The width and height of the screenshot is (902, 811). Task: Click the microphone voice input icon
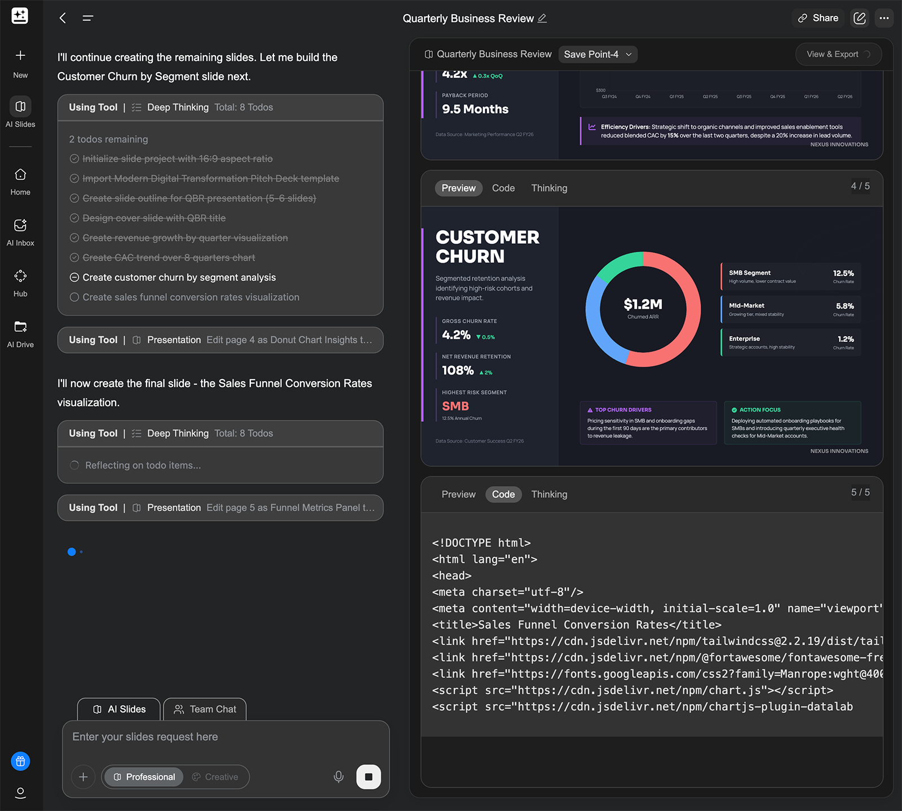[338, 777]
